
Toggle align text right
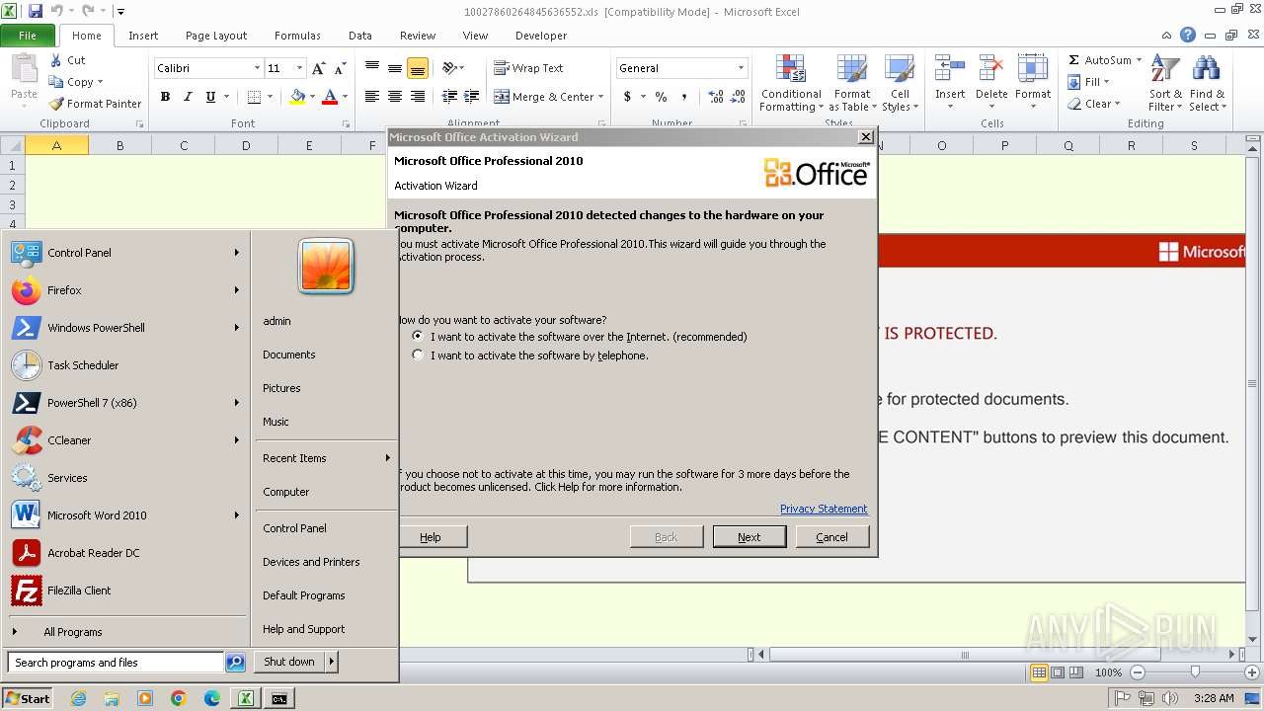point(417,97)
